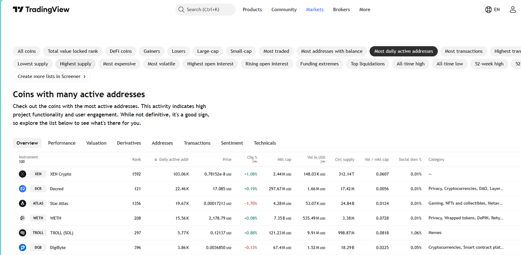Select the Most volatile chip
The image size is (521, 255).
click(162, 64)
